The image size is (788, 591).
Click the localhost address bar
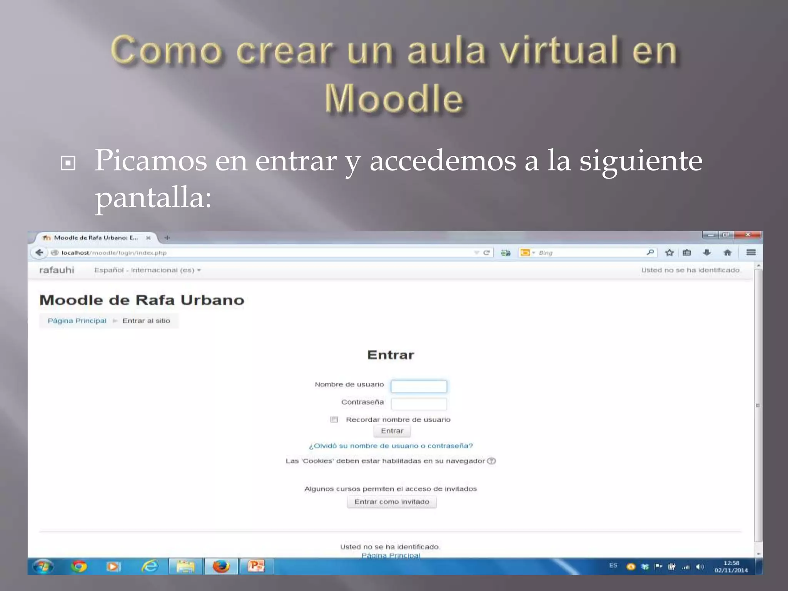click(x=262, y=253)
